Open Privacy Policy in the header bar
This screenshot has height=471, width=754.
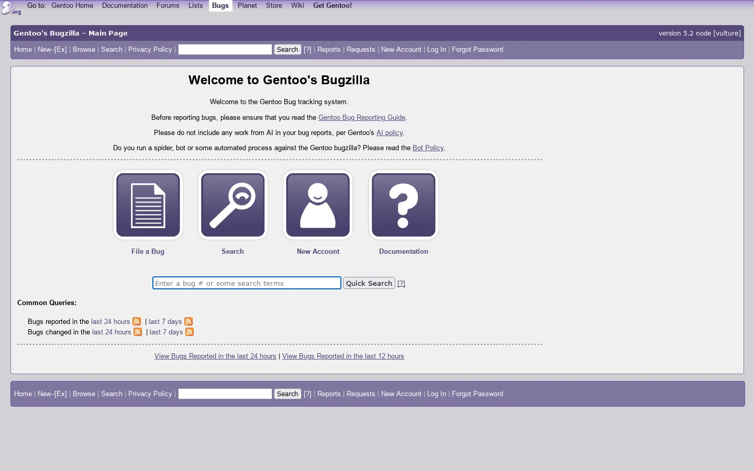point(150,50)
